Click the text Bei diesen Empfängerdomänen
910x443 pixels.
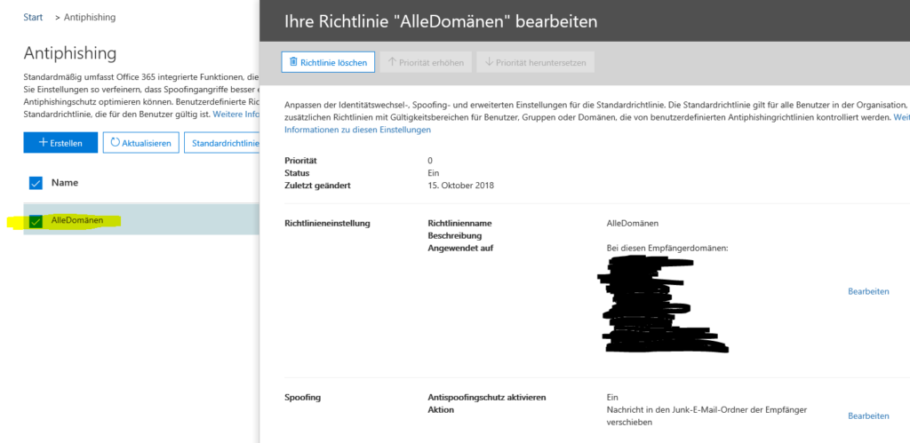coord(667,249)
